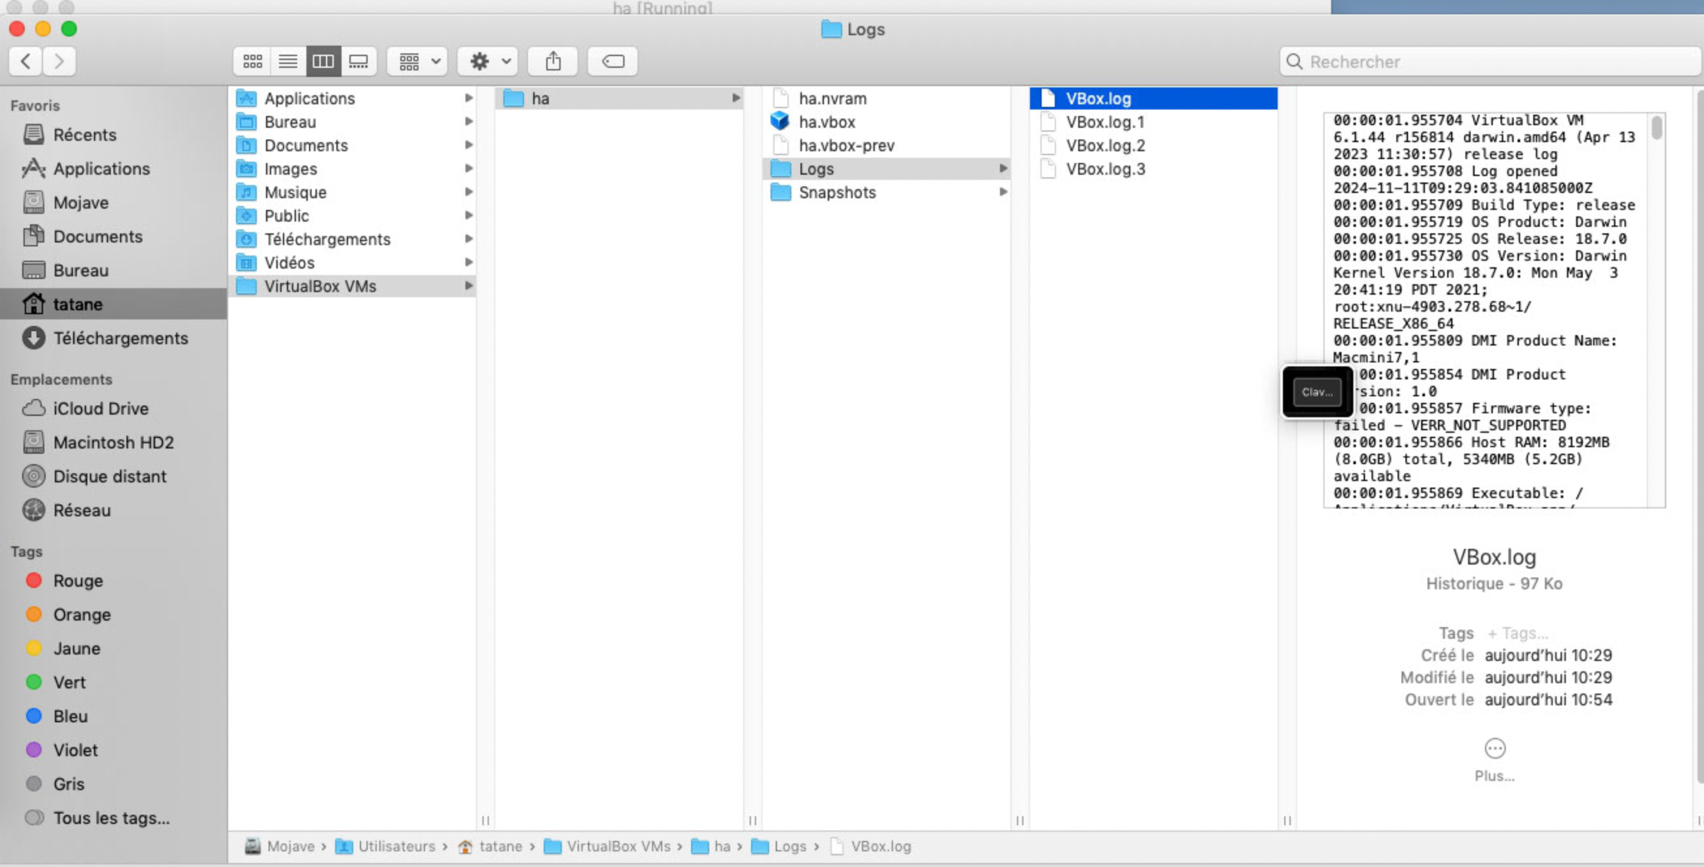Viewport: 1704px width, 867px height.
Task: Open iCloud Drive in the sidebar
Action: (x=100, y=408)
